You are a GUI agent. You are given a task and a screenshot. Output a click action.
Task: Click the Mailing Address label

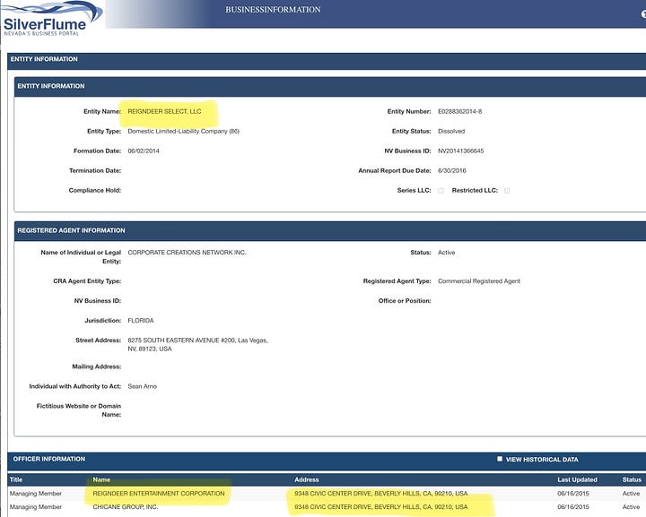point(96,366)
